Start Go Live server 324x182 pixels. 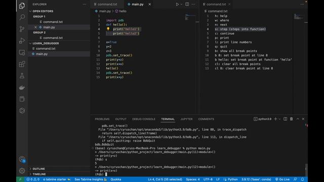pos(282,179)
